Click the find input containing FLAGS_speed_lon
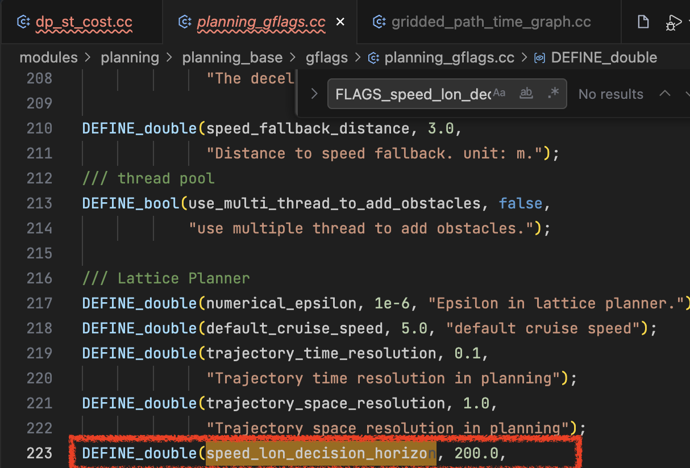690x468 pixels. (x=412, y=94)
